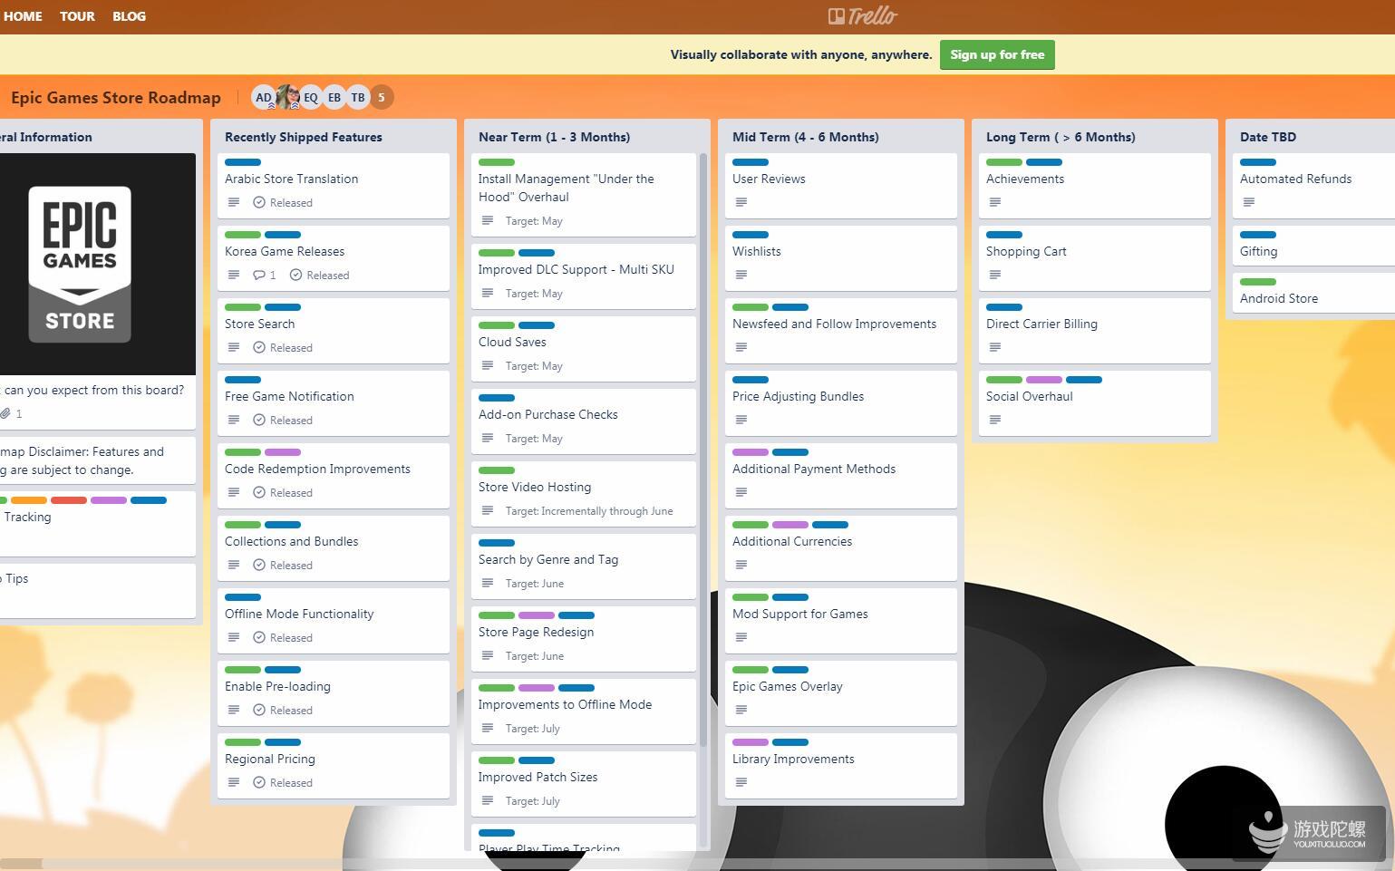Click description icon on Wishlists card
Screen dimensions: 1395x871
(x=741, y=275)
